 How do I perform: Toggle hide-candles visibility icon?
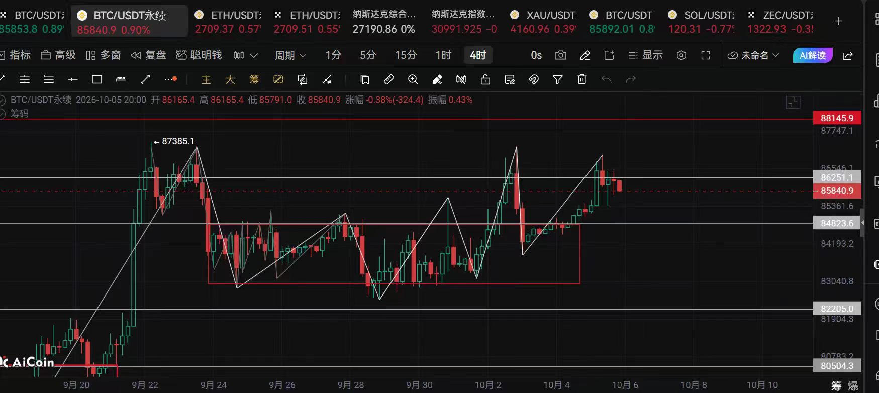(x=461, y=79)
